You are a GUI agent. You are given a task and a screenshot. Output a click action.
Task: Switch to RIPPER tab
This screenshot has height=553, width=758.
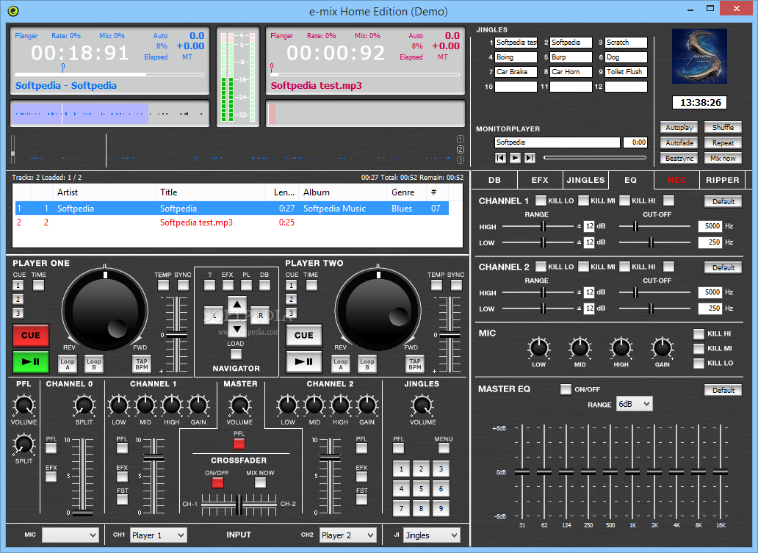722,180
